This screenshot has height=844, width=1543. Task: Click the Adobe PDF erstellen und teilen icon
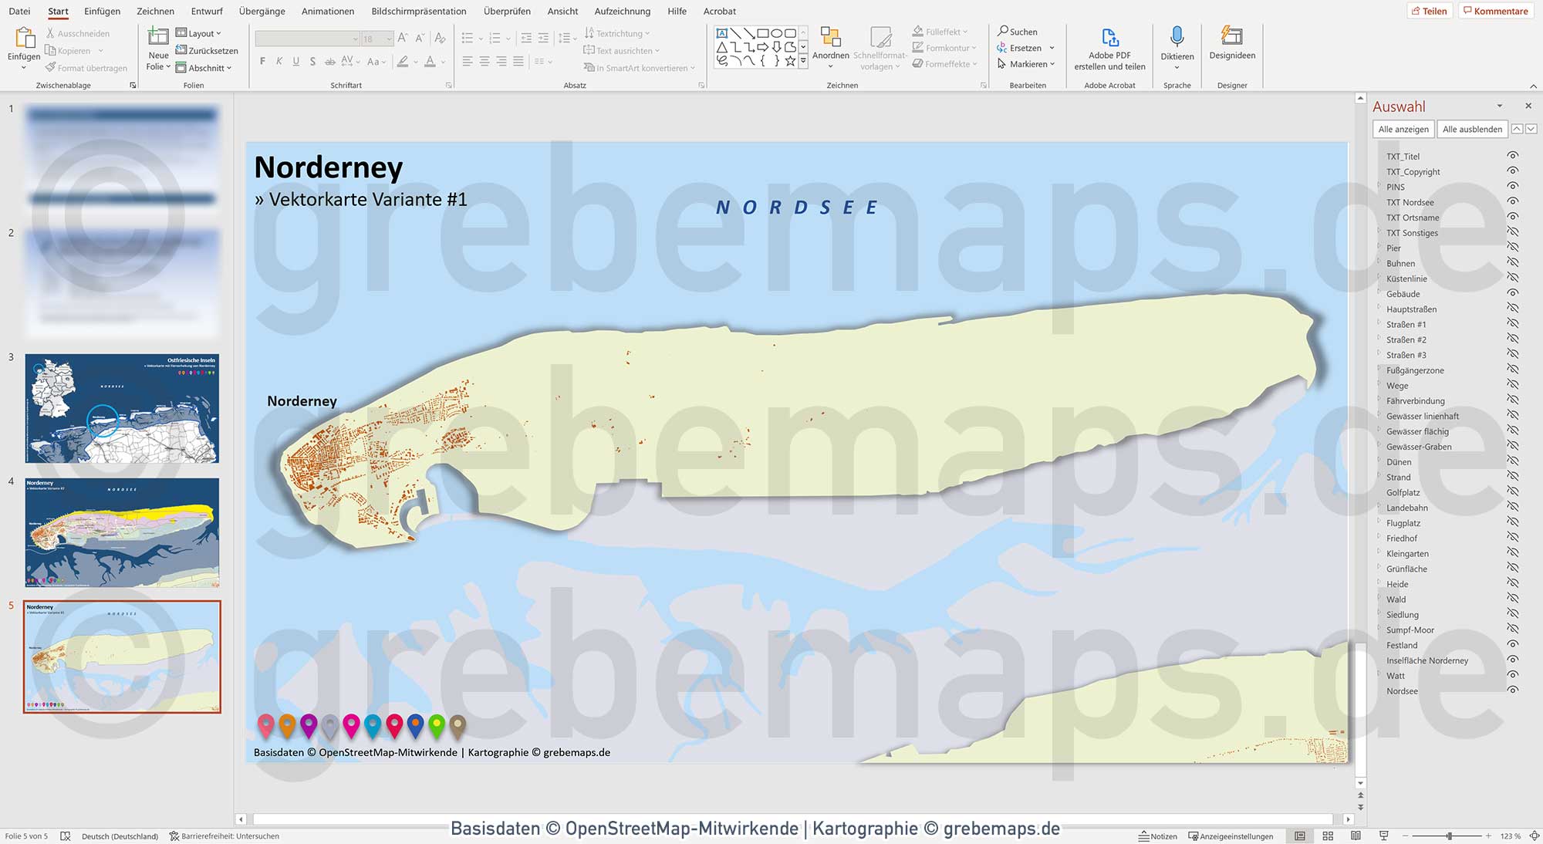point(1109,37)
